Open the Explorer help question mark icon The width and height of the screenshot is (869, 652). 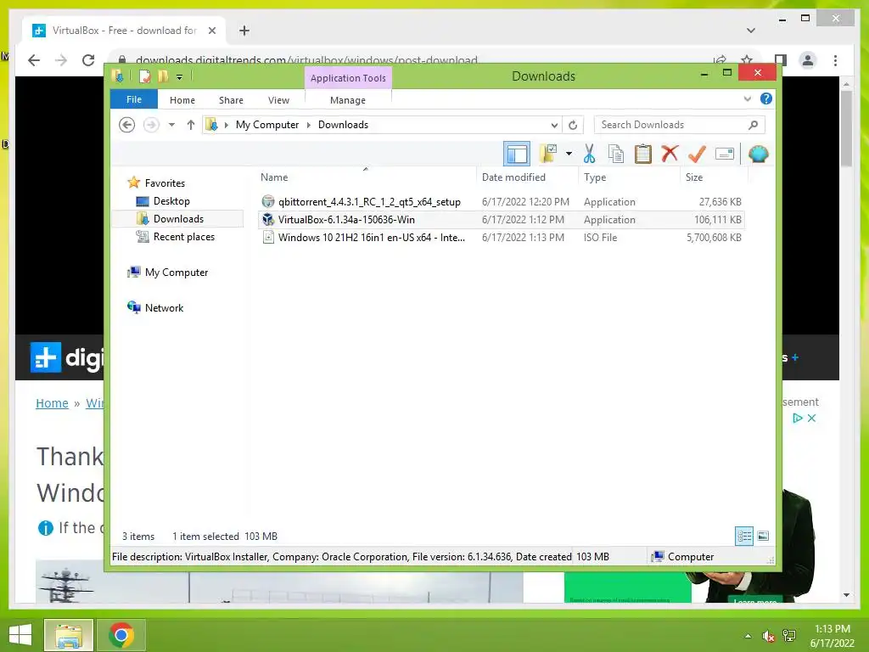[x=766, y=98]
